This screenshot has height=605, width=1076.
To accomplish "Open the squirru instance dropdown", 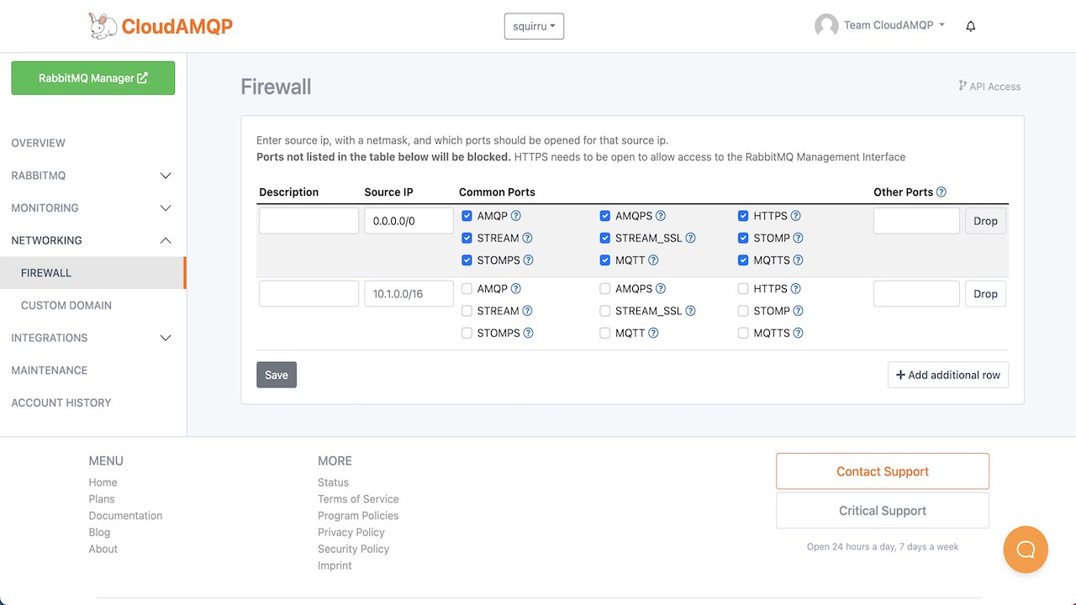I will [x=534, y=26].
